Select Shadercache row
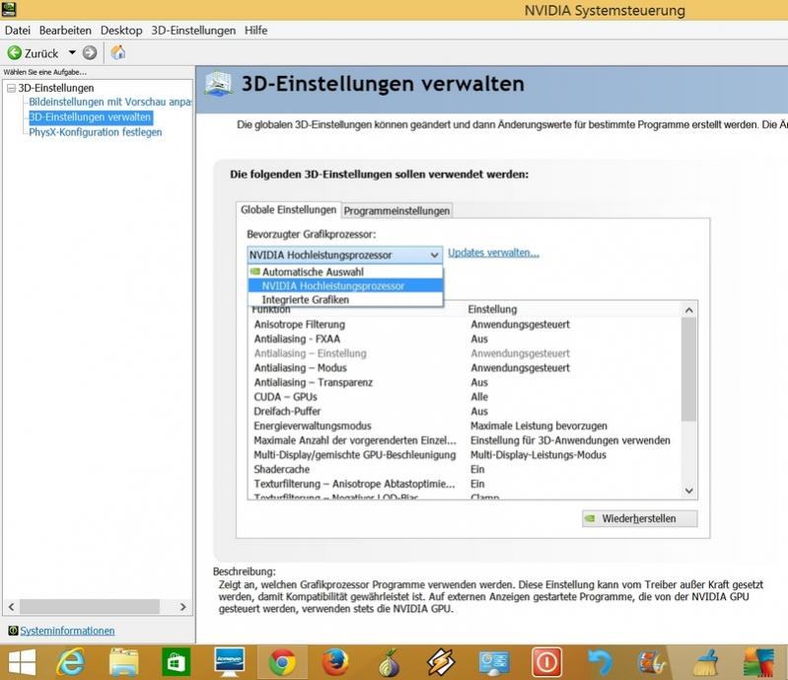788x680 pixels. pyautogui.click(x=465, y=469)
